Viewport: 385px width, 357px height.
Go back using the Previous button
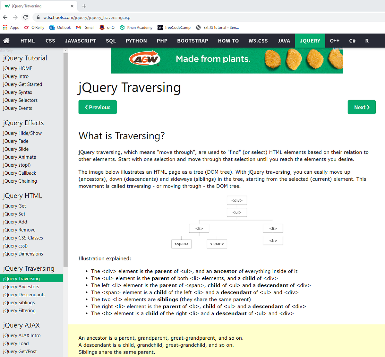(x=98, y=107)
